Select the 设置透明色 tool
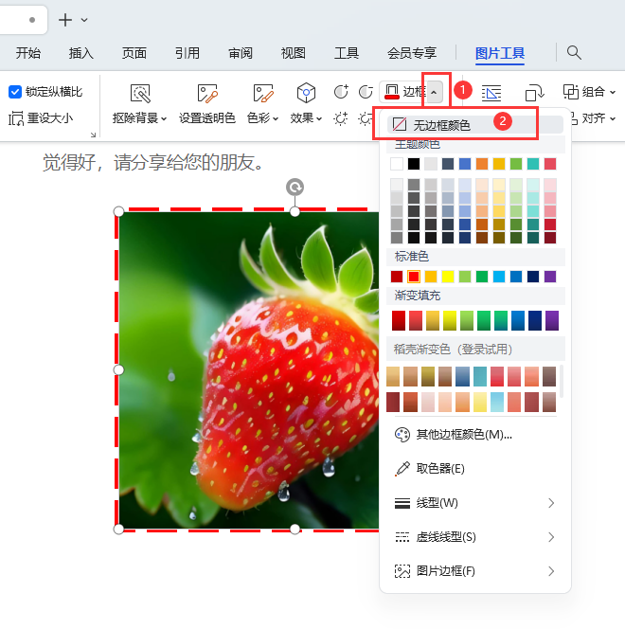Viewport: 625px width, 629px height. (206, 103)
